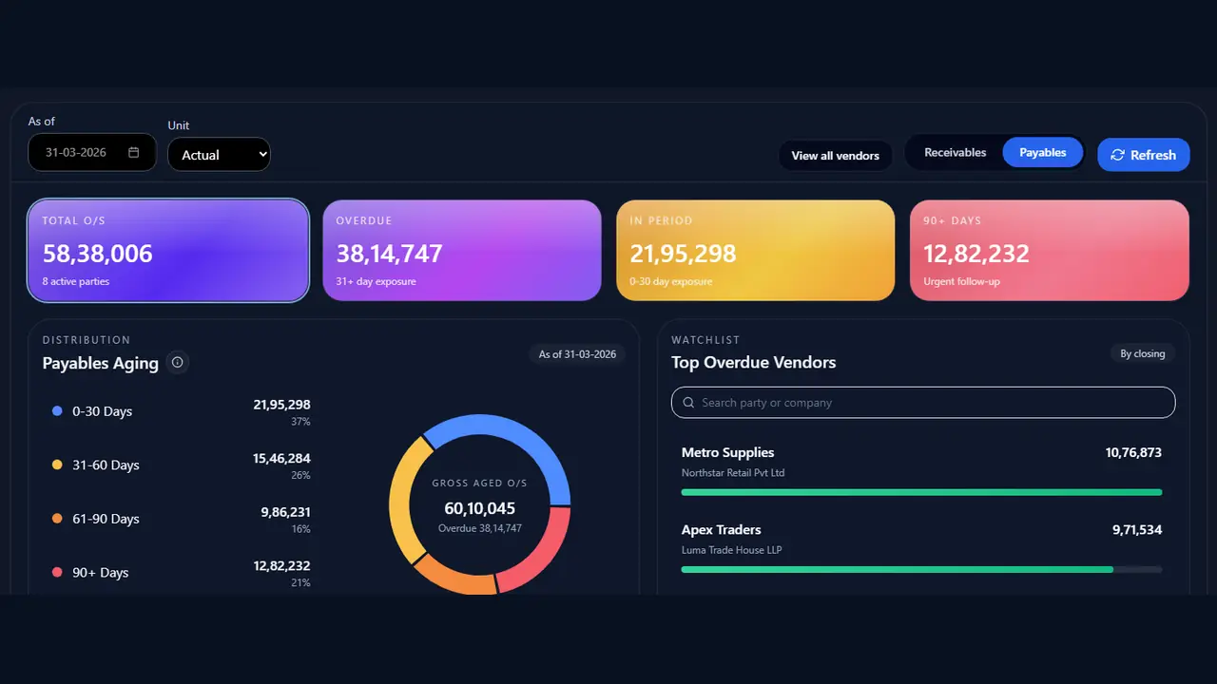The image size is (1217, 684).
Task: Click the info icon beside Payables Aging
Action: point(177,362)
